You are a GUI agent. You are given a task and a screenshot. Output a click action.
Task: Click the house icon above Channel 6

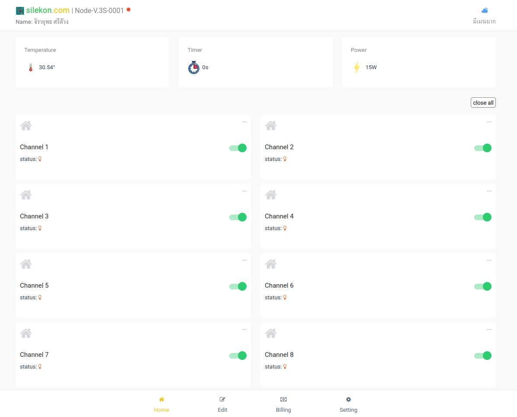[271, 264]
